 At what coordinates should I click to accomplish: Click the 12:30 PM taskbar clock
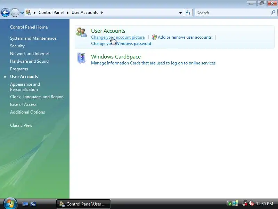click(264, 204)
